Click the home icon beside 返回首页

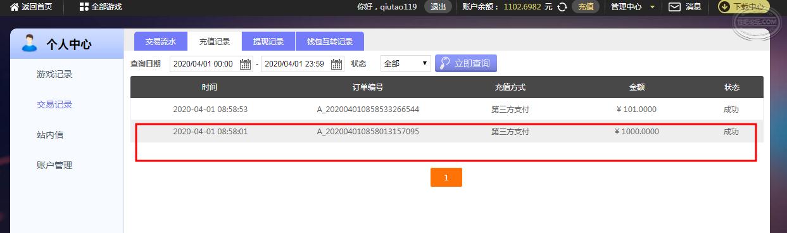(14, 7)
